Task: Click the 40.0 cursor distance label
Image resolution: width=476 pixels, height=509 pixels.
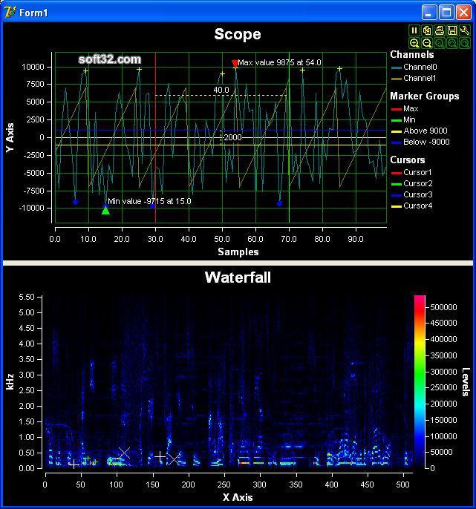Action: tap(221, 90)
